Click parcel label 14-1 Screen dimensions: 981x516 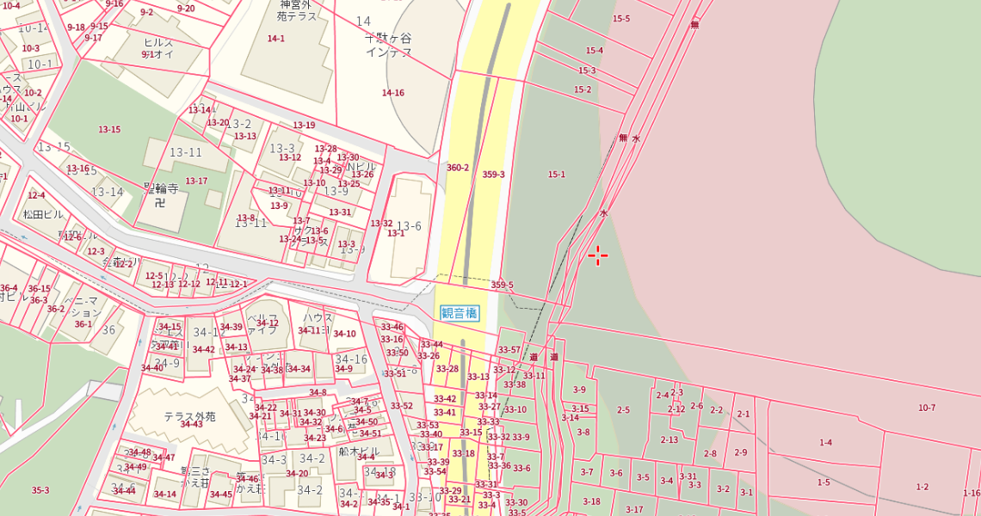pos(275,39)
